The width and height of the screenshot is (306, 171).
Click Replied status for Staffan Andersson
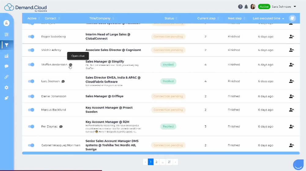pyautogui.click(x=168, y=64)
